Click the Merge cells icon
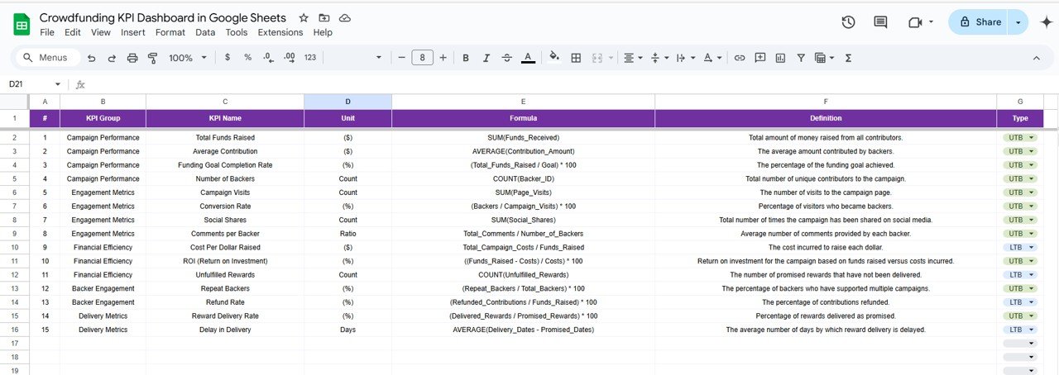Viewport: 1059px width, 375px height. pyautogui.click(x=597, y=58)
